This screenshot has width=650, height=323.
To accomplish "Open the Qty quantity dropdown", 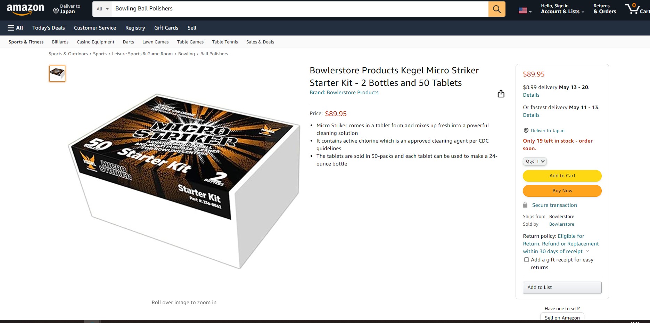I will pos(535,161).
